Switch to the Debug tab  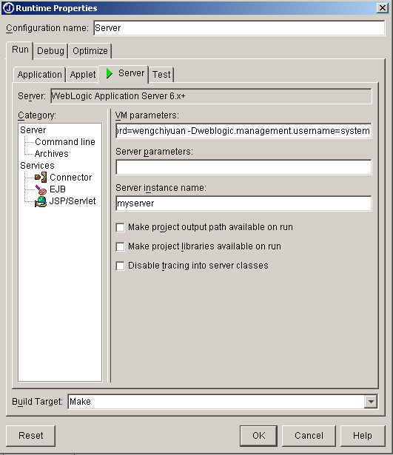[50, 51]
